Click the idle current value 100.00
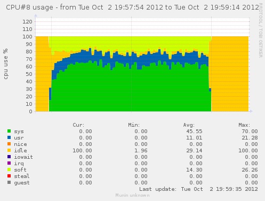Image resolution: width=265 pixels, height=201 pixels. (x=82, y=151)
